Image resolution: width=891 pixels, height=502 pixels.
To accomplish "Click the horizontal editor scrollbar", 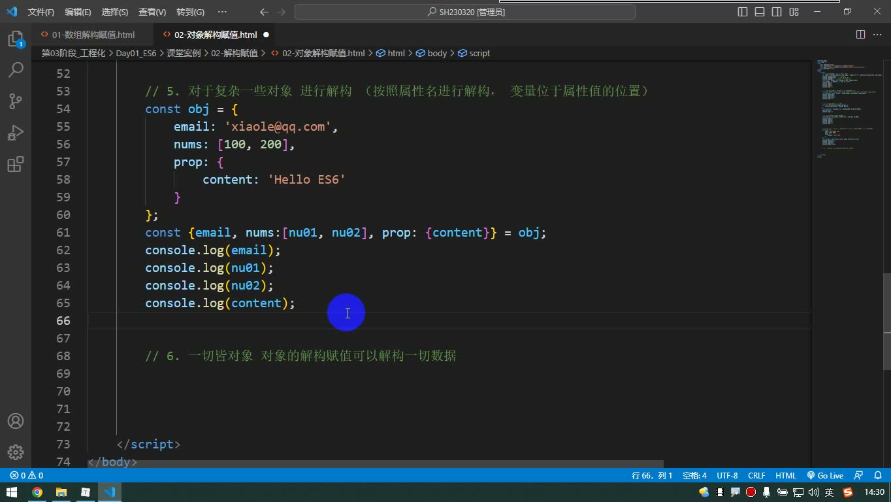I will [376, 464].
